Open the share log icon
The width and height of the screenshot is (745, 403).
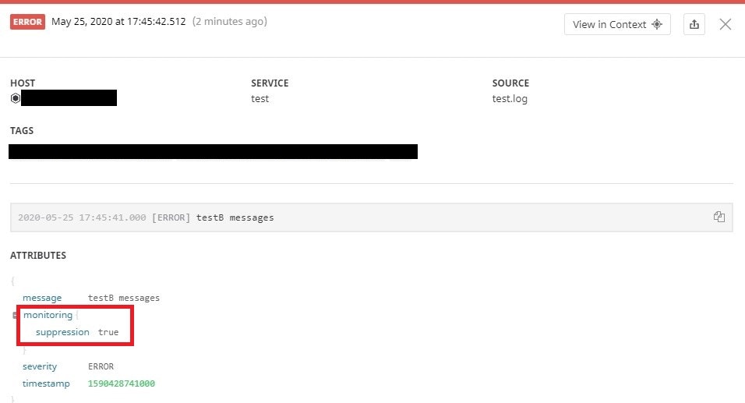click(x=694, y=24)
